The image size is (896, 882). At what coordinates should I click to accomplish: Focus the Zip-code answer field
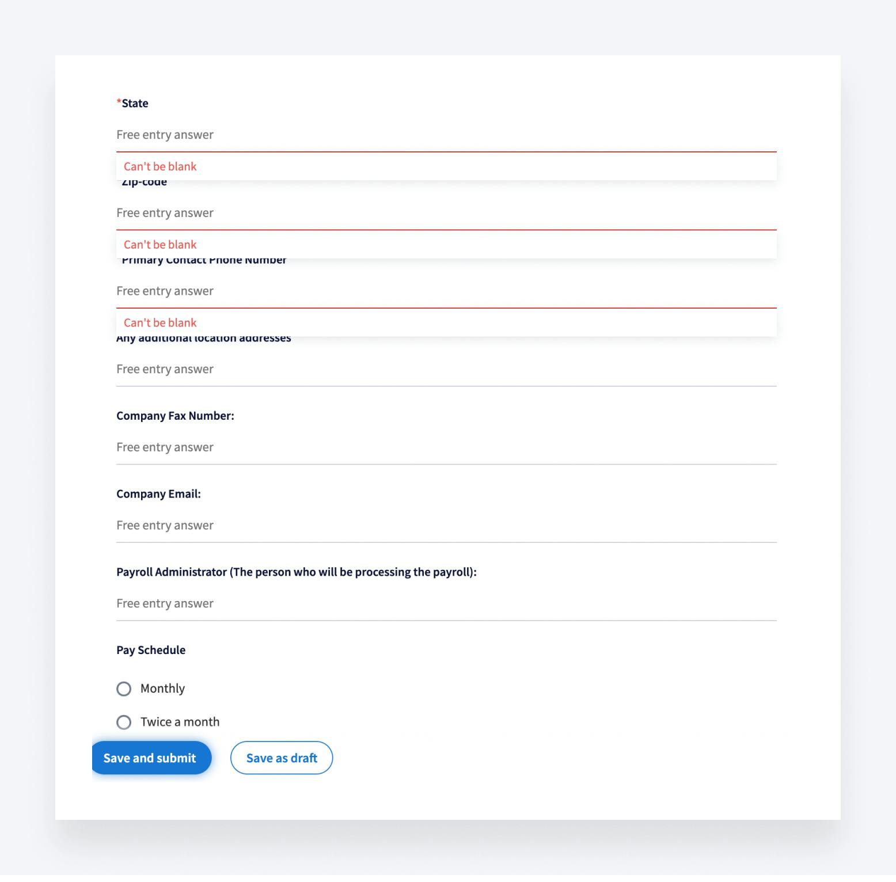pyautogui.click(x=446, y=214)
